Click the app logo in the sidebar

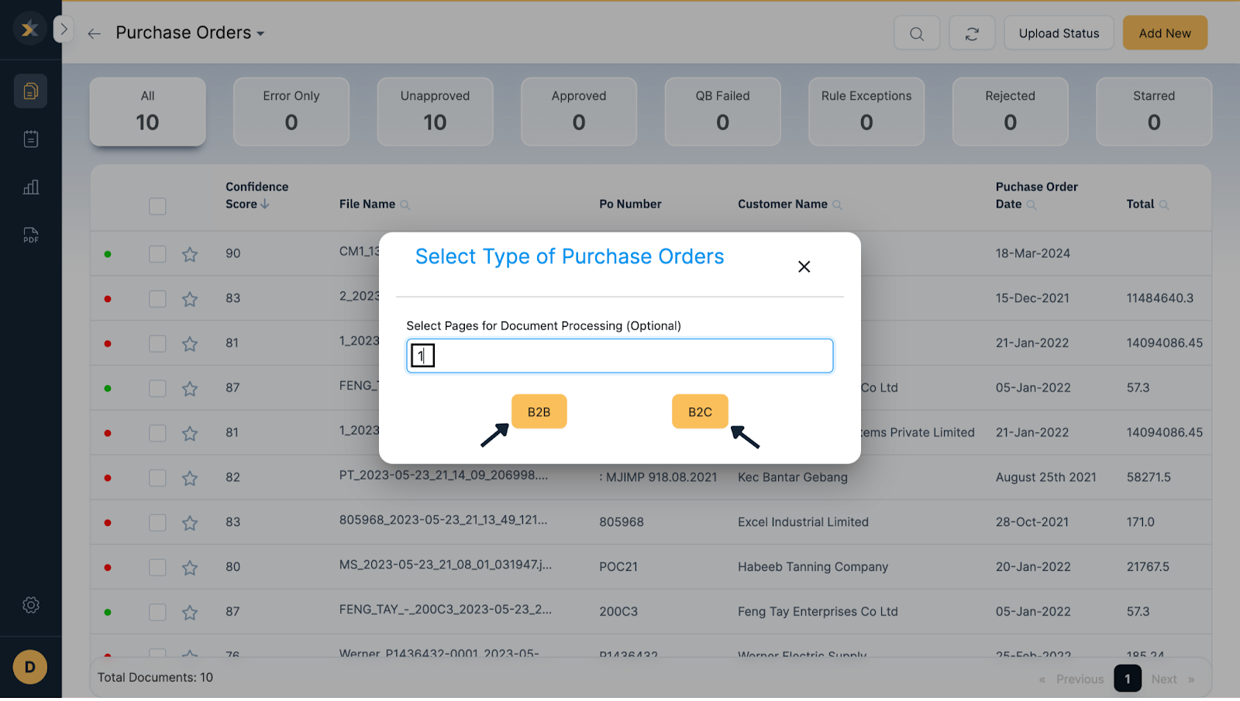(x=29, y=29)
